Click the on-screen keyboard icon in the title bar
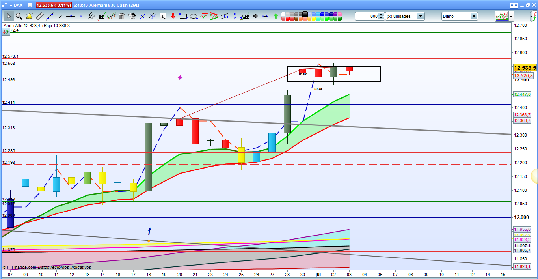Viewport: 538px width, 279px height. point(514,5)
